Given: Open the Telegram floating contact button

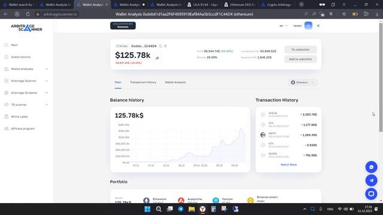Looking at the screenshot, I should pos(371,180).
